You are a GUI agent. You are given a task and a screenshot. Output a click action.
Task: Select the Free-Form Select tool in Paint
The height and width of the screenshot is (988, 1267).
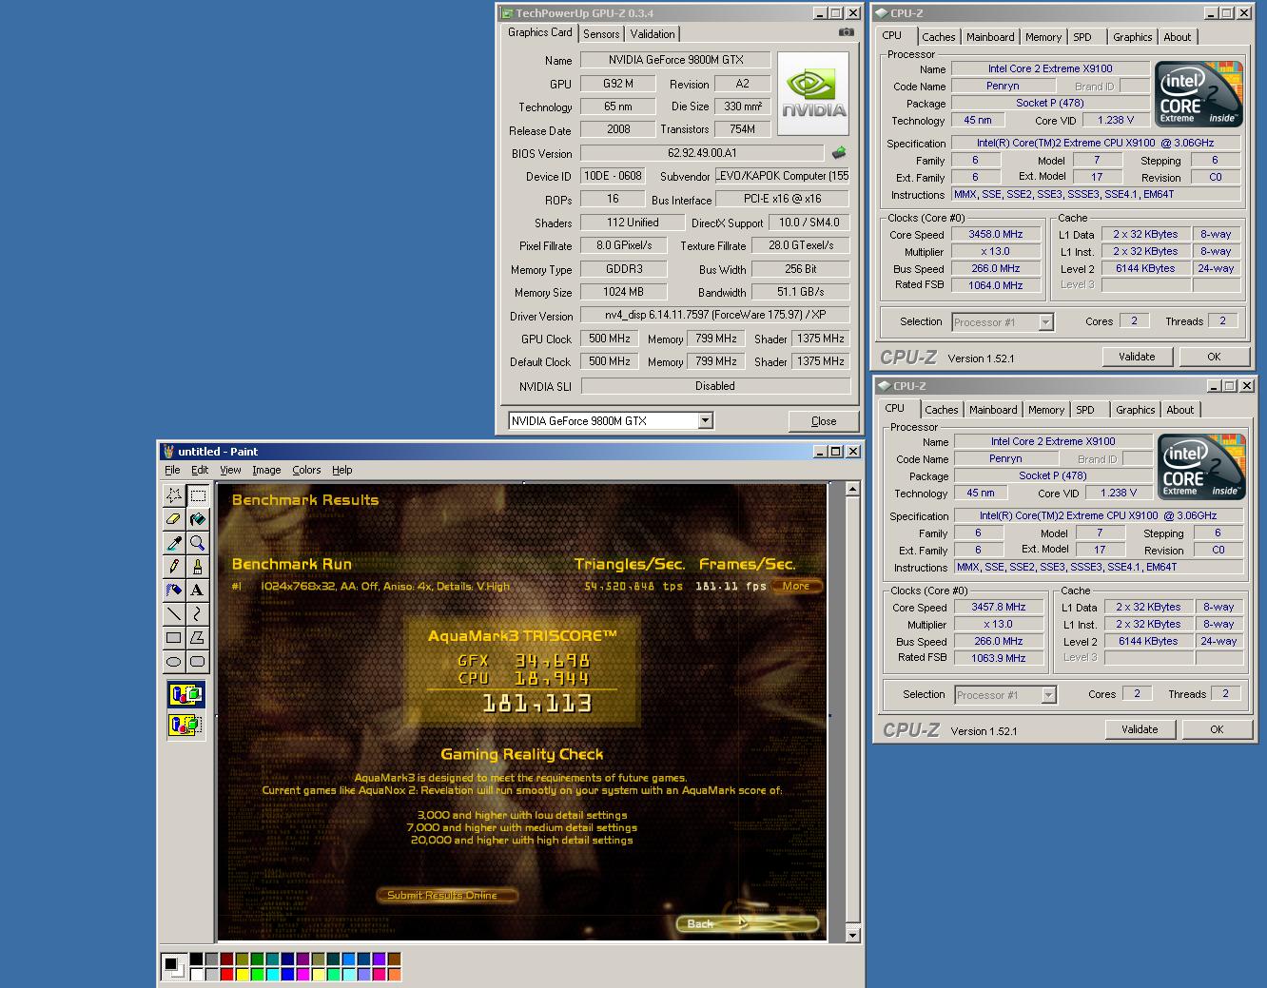point(173,494)
